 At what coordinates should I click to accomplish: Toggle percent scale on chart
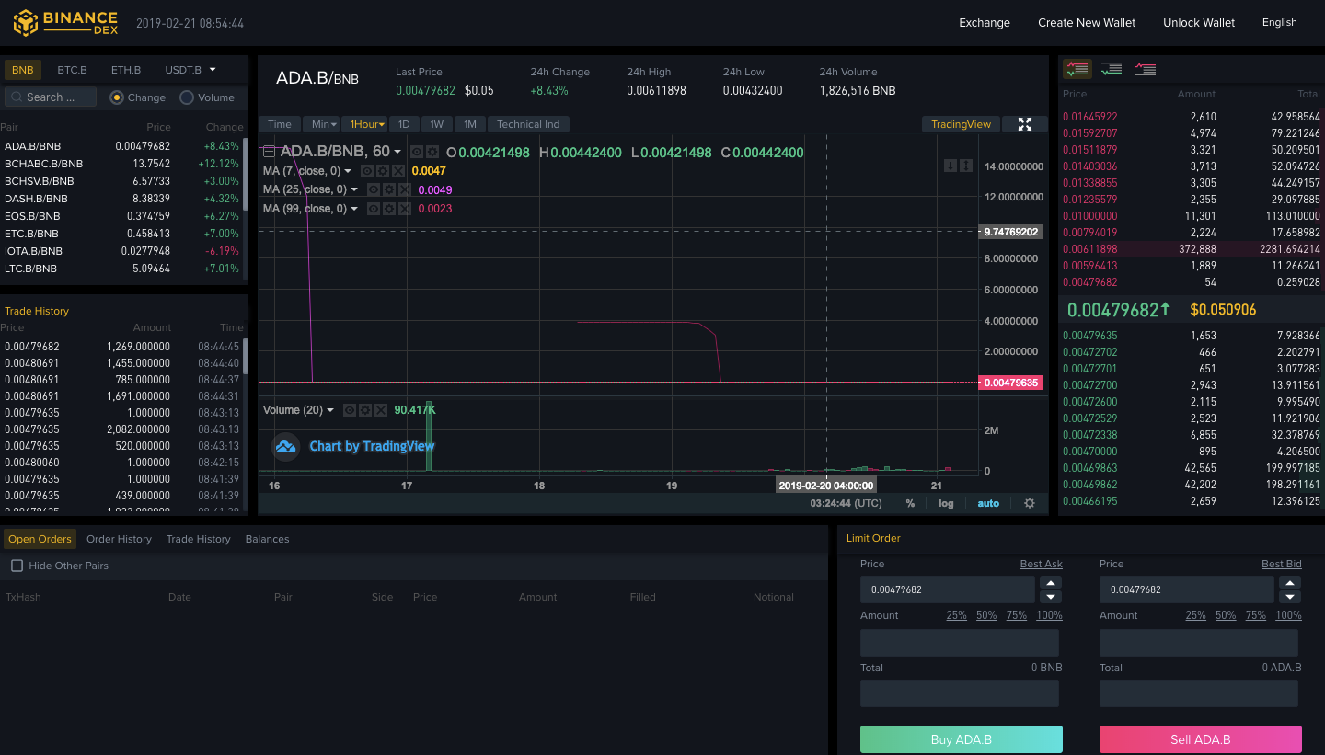(x=910, y=503)
